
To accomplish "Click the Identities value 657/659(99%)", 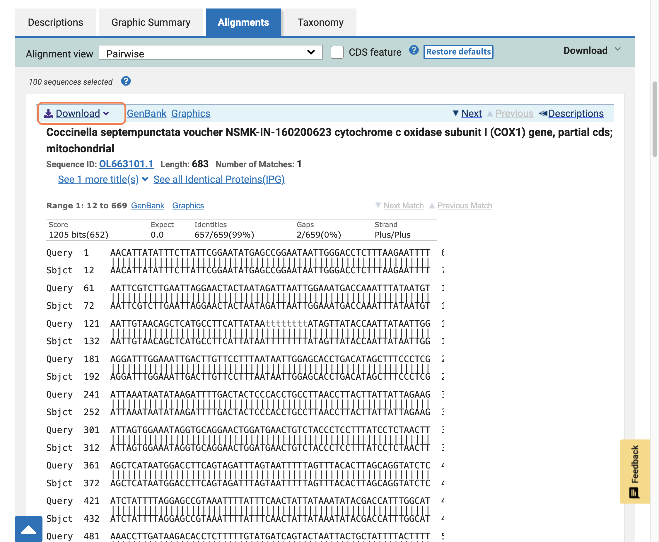I will pos(224,234).
